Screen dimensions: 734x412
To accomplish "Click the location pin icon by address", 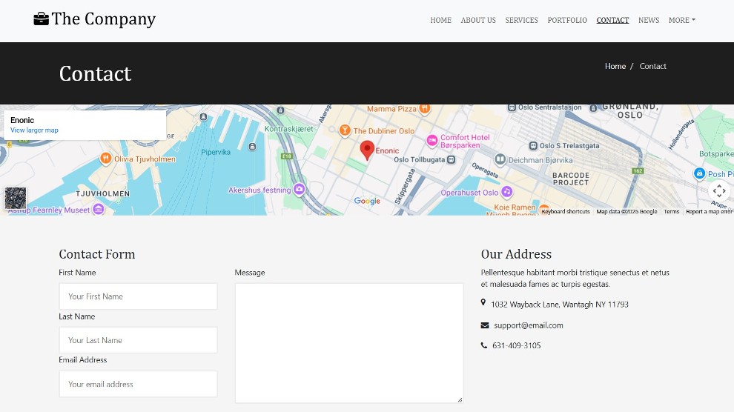I will tap(483, 302).
